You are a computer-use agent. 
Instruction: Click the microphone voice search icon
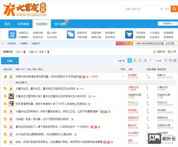(x=161, y=9)
